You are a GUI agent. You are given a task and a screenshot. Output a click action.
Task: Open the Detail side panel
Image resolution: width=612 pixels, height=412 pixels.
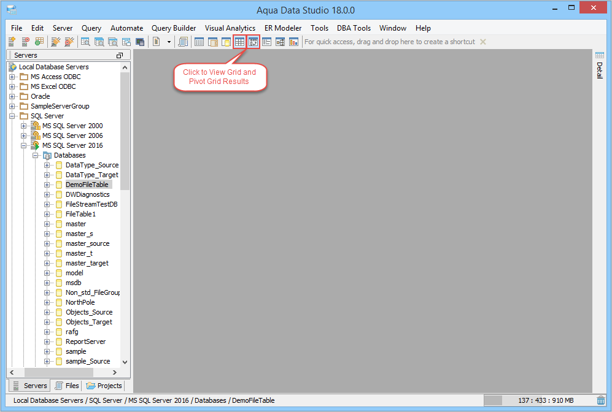pos(600,65)
